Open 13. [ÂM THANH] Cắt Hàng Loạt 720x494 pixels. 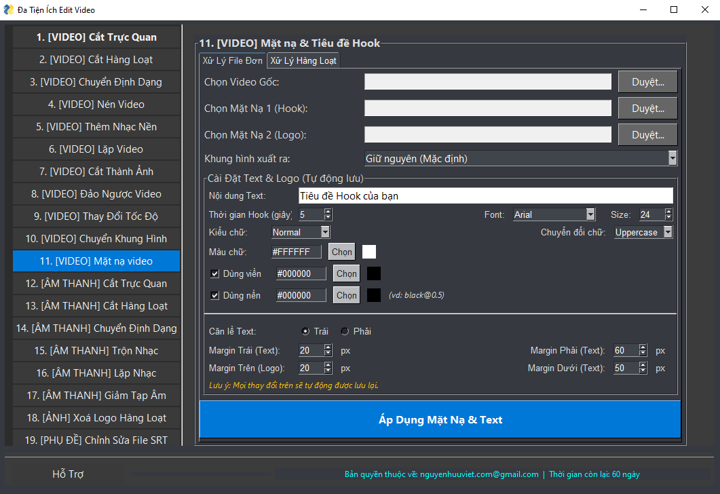[96, 306]
